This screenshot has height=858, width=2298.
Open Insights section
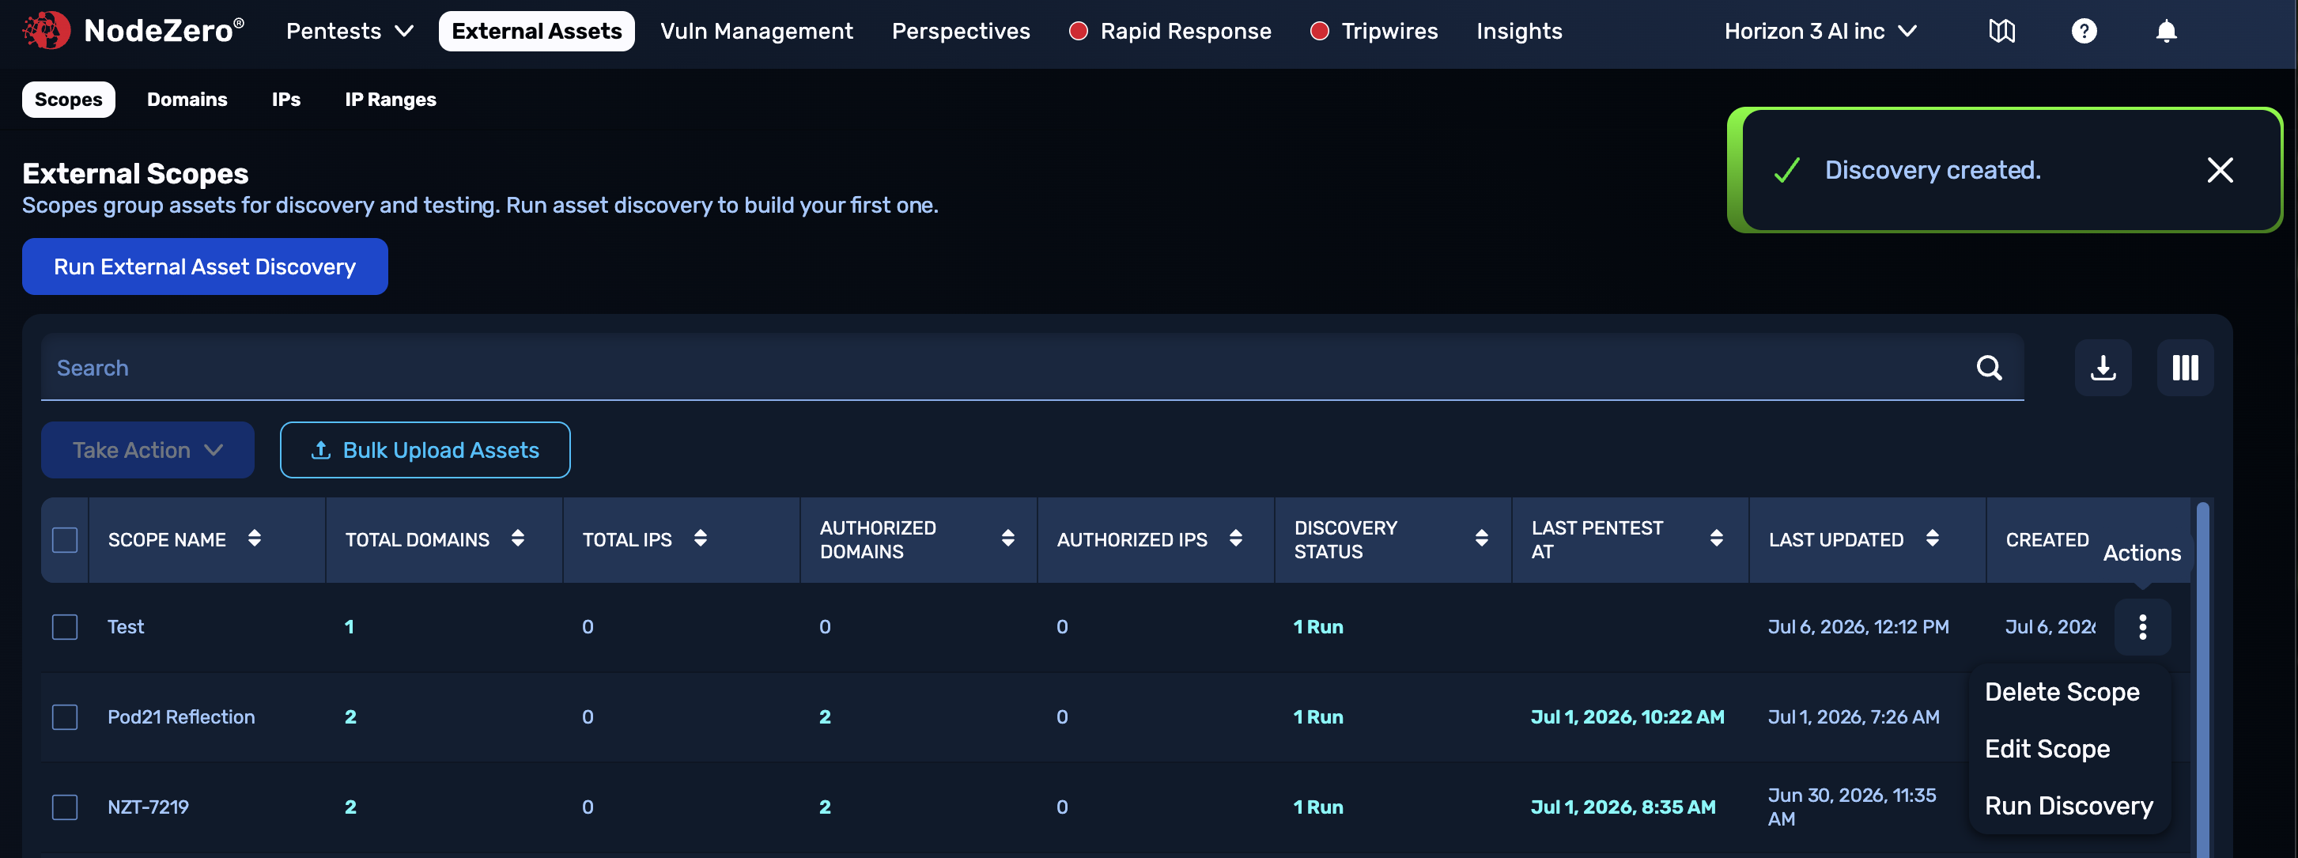1519,31
